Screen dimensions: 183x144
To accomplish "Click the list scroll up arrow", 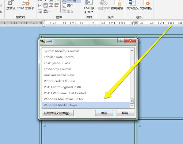I will pyautogui.click(x=132, y=50).
